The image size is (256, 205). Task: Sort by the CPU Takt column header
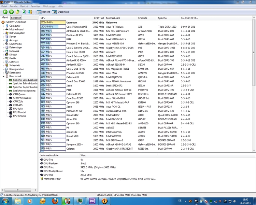(x=98, y=18)
